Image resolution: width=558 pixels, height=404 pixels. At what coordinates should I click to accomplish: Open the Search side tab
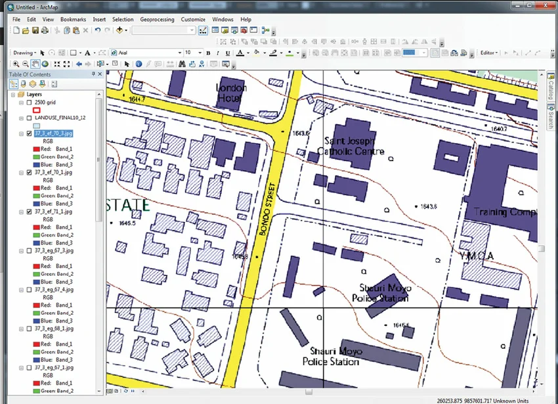(551, 117)
